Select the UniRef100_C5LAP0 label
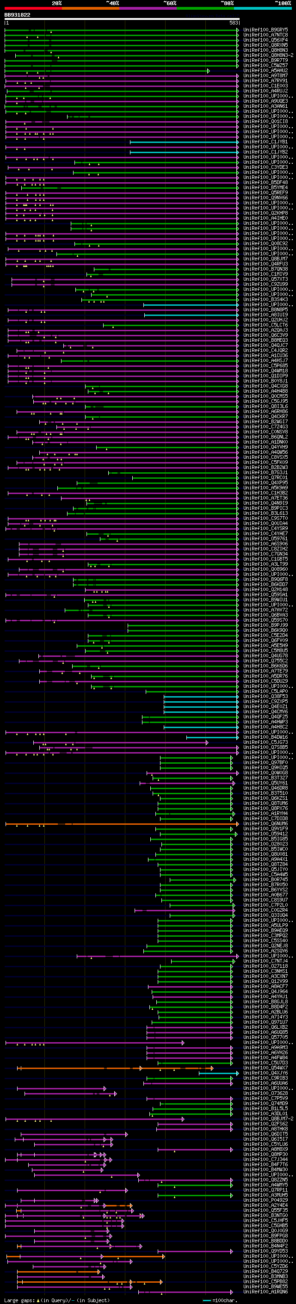296x1304 pixels. tap(265, 692)
